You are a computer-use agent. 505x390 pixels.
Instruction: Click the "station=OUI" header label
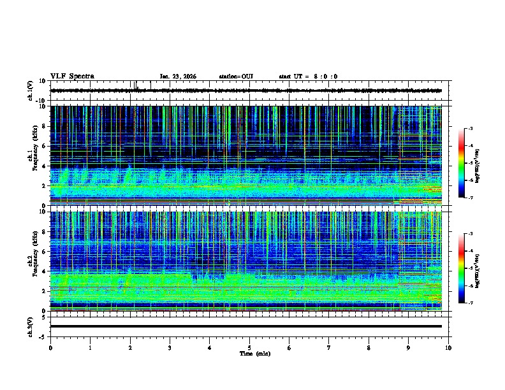pyautogui.click(x=236, y=76)
